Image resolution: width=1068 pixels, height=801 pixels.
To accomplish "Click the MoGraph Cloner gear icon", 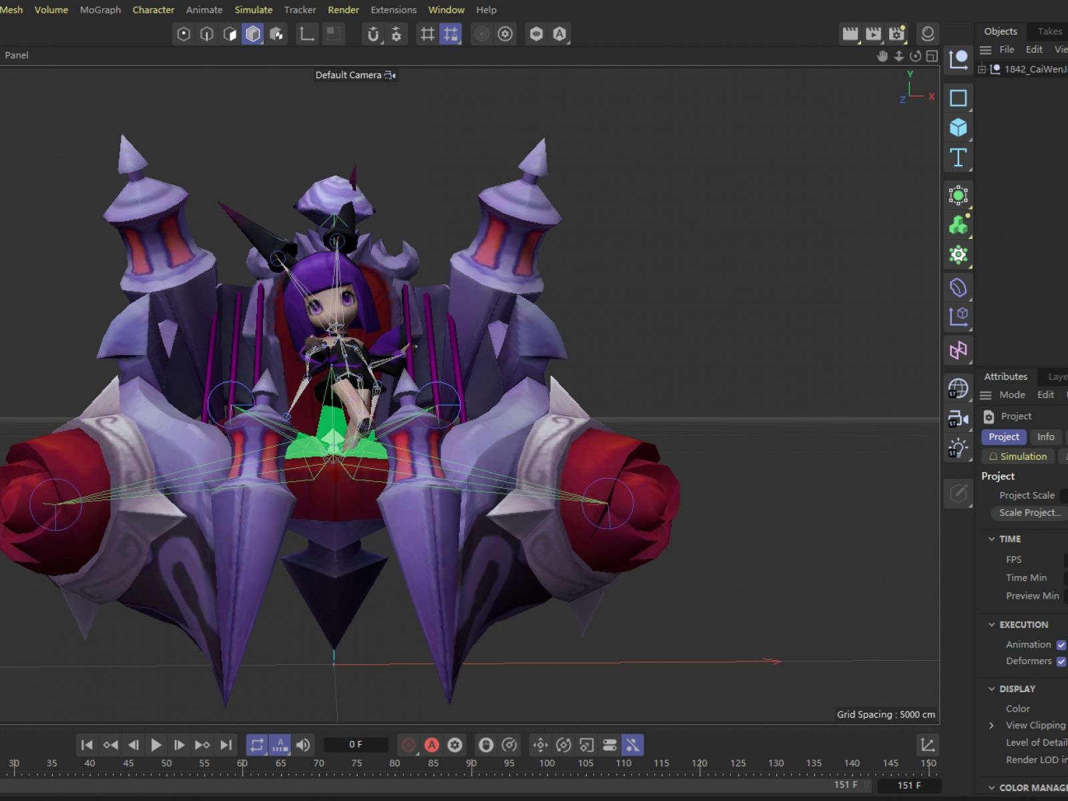I will click(958, 255).
